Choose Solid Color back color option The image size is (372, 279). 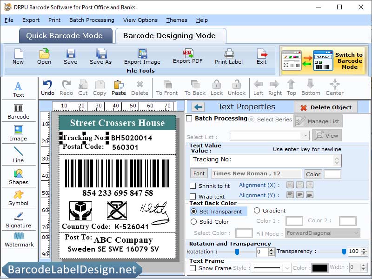pos(194,222)
